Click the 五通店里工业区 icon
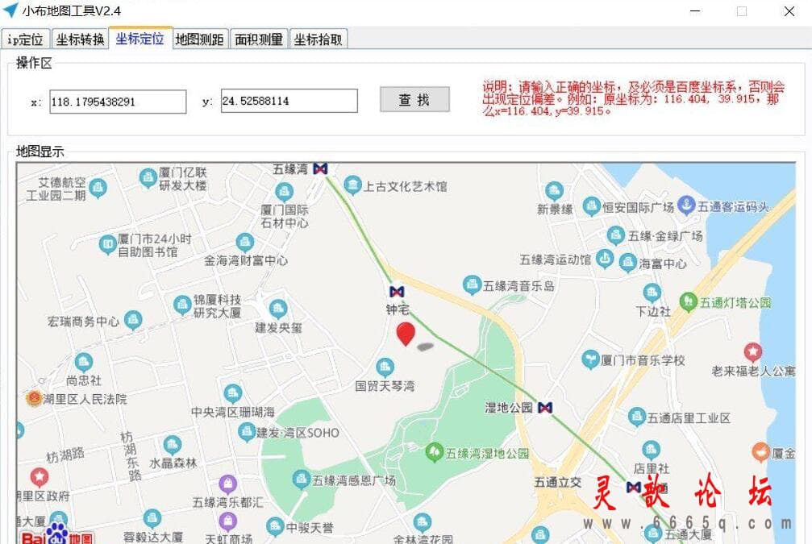812x544 pixels. click(636, 417)
